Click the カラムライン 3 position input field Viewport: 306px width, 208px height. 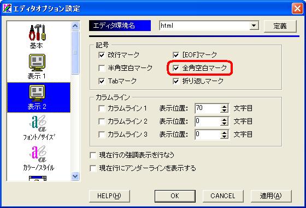(208, 134)
